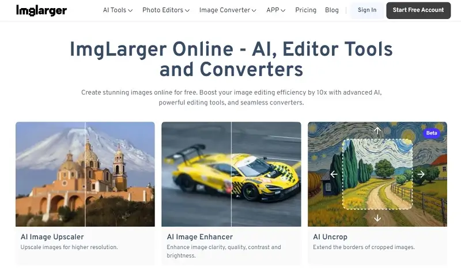Expand the Image Converter menu
Image resolution: width=461 pixels, height=271 pixels.
point(228,10)
